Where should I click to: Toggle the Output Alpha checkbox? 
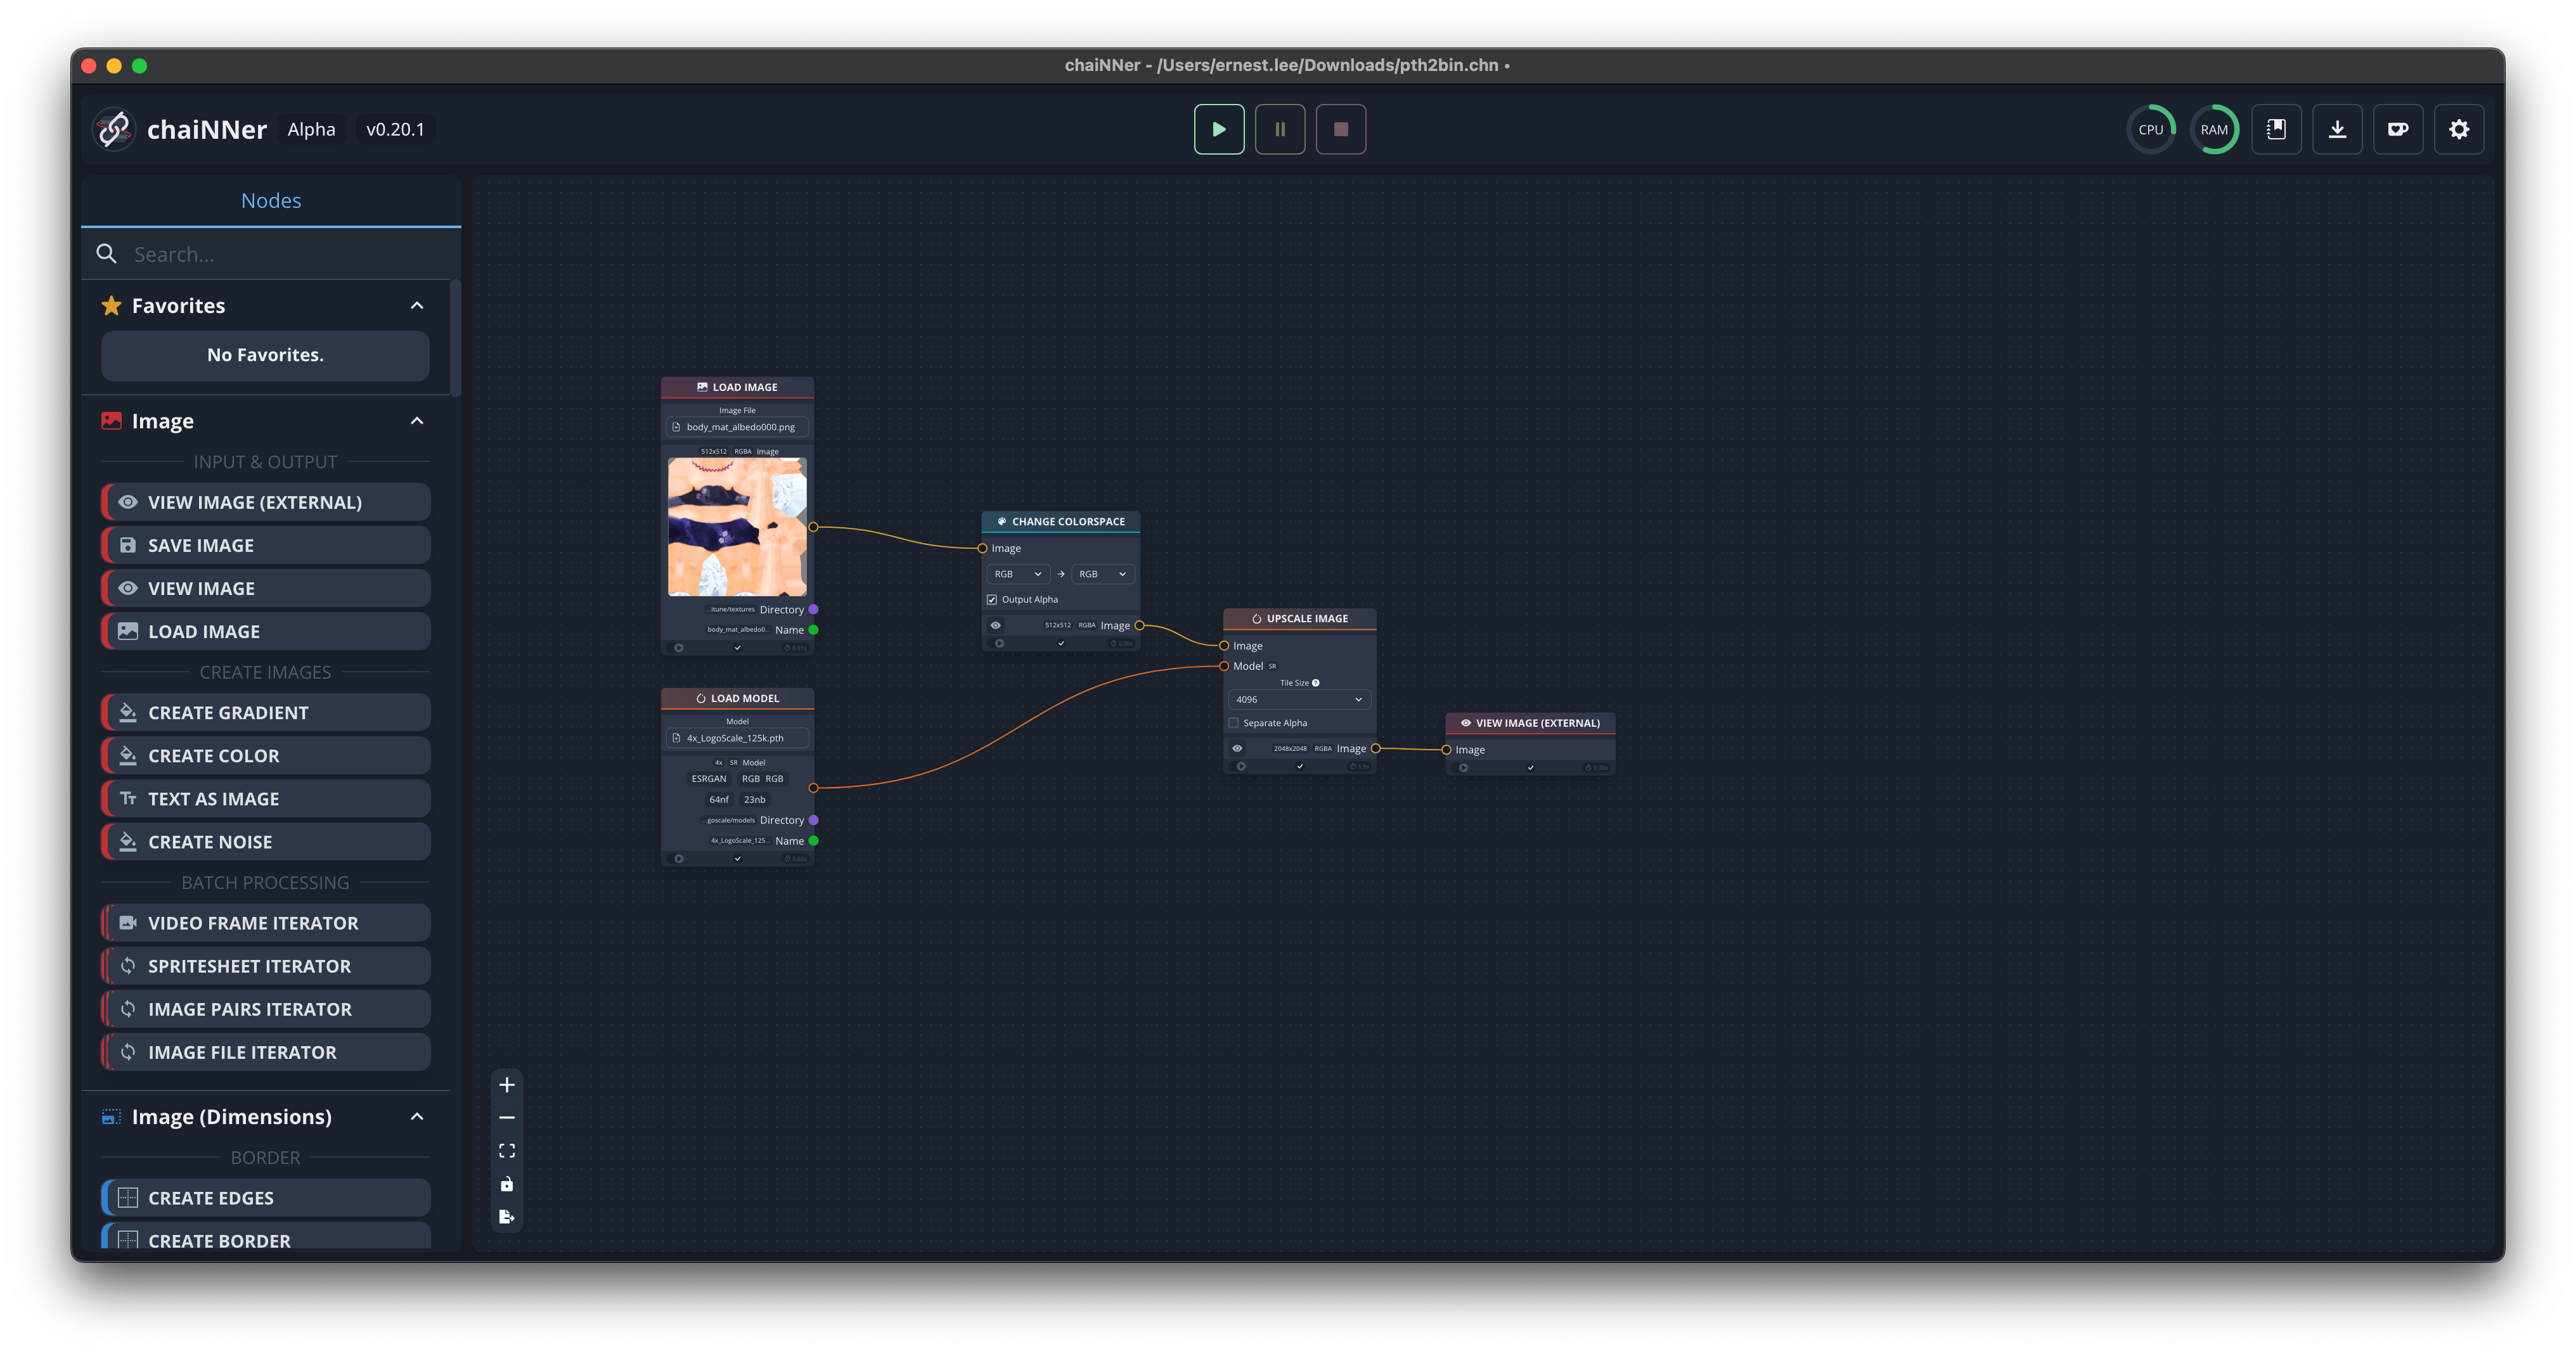992,600
